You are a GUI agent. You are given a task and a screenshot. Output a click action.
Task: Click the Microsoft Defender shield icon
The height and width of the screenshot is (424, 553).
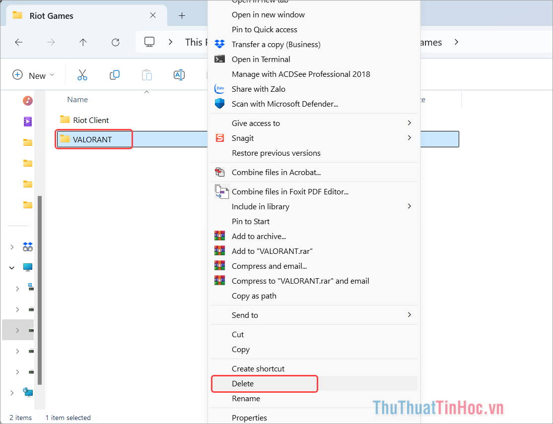[x=219, y=104]
